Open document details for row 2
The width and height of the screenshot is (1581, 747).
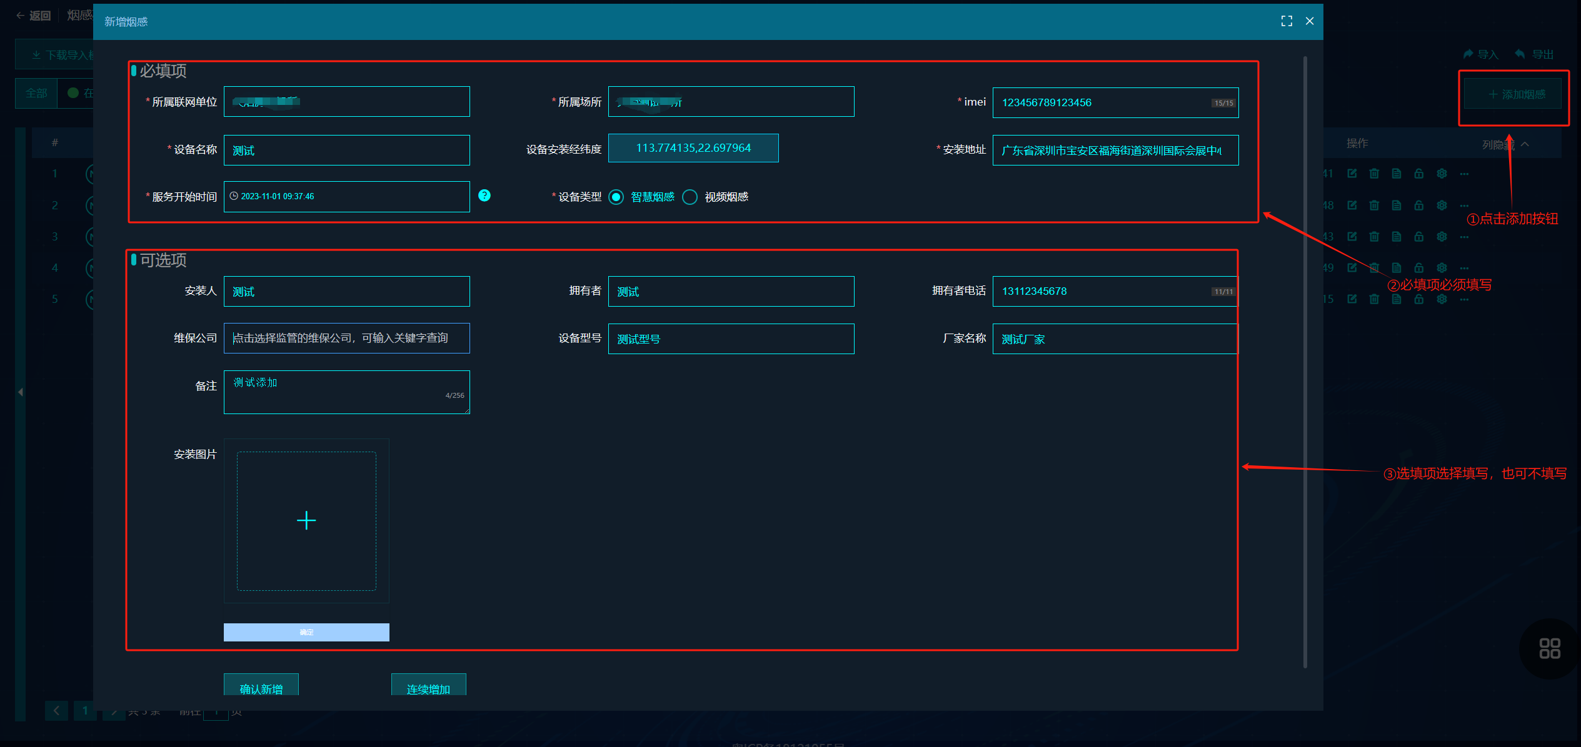coord(1397,205)
